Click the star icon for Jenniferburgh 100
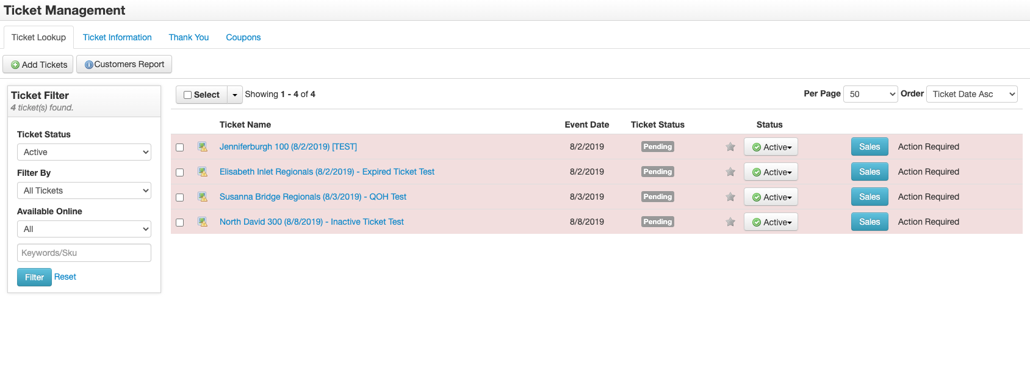Screen dimensions: 1030x370 (x=730, y=147)
